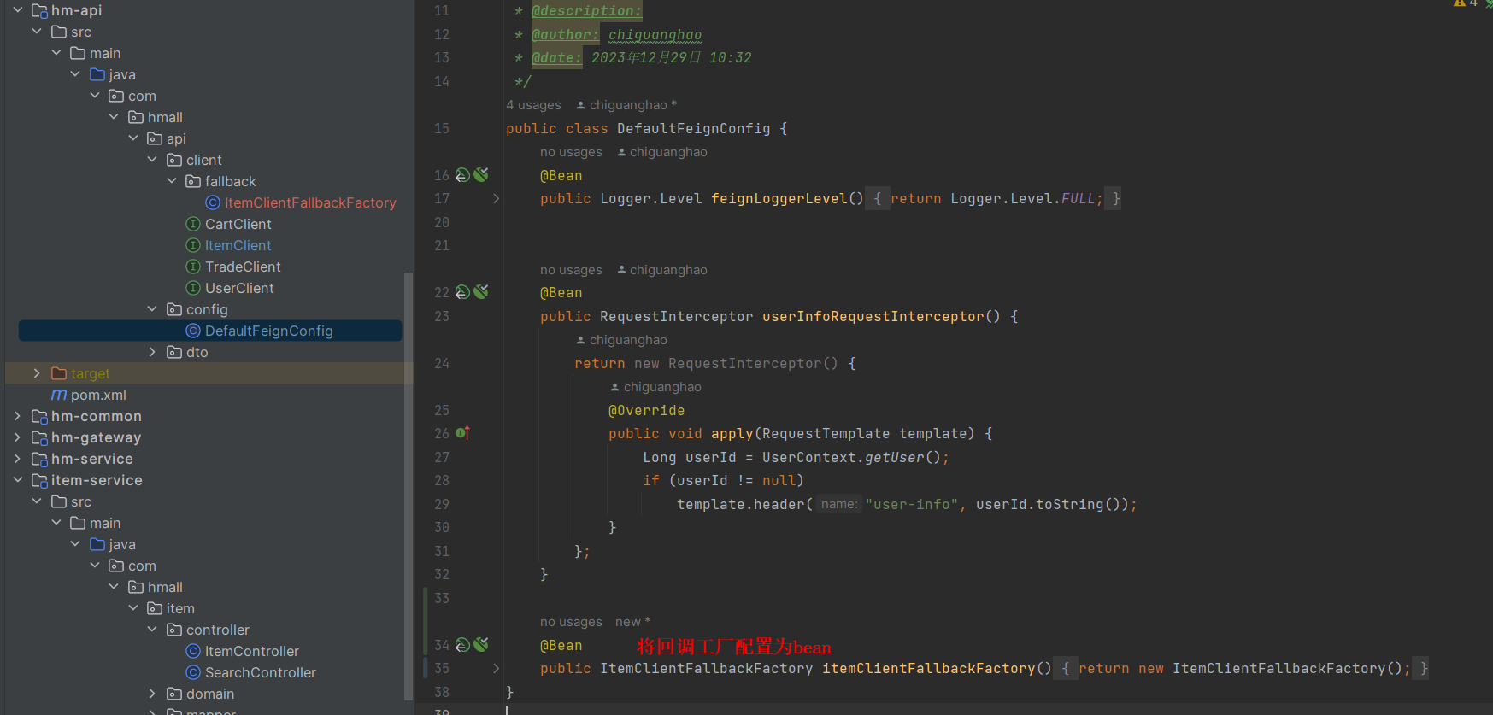
Task: Expand the hm-gateway module
Action: [x=18, y=437]
